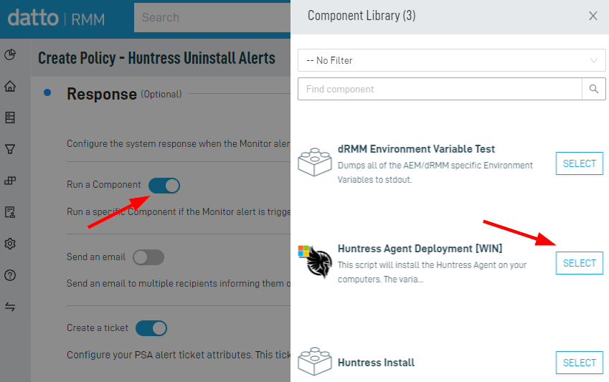
Task: Click the top Search box
Action: tap(212, 17)
